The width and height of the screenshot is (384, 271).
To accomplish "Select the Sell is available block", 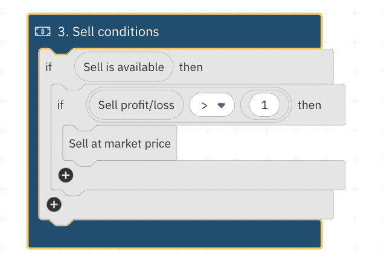I will tap(124, 67).
